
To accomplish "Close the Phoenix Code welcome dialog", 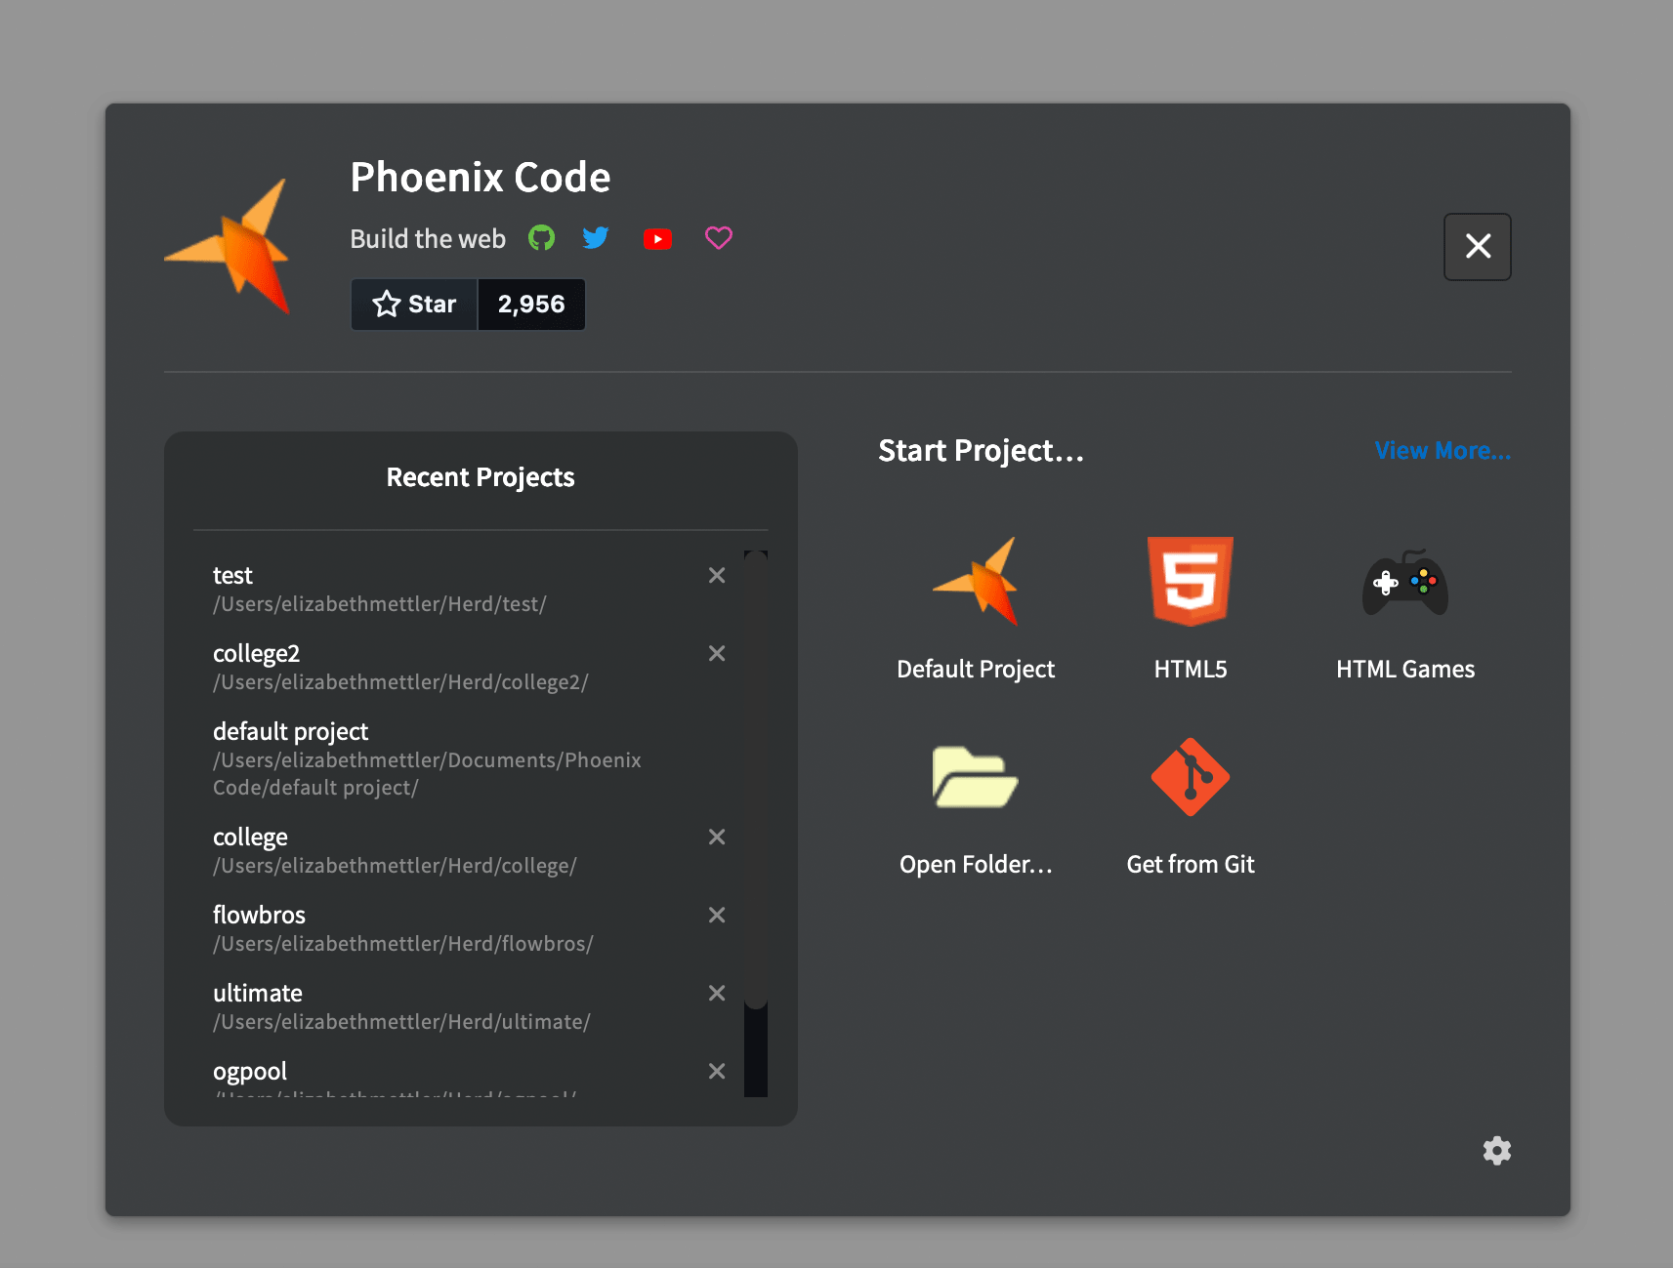I will click(x=1478, y=247).
